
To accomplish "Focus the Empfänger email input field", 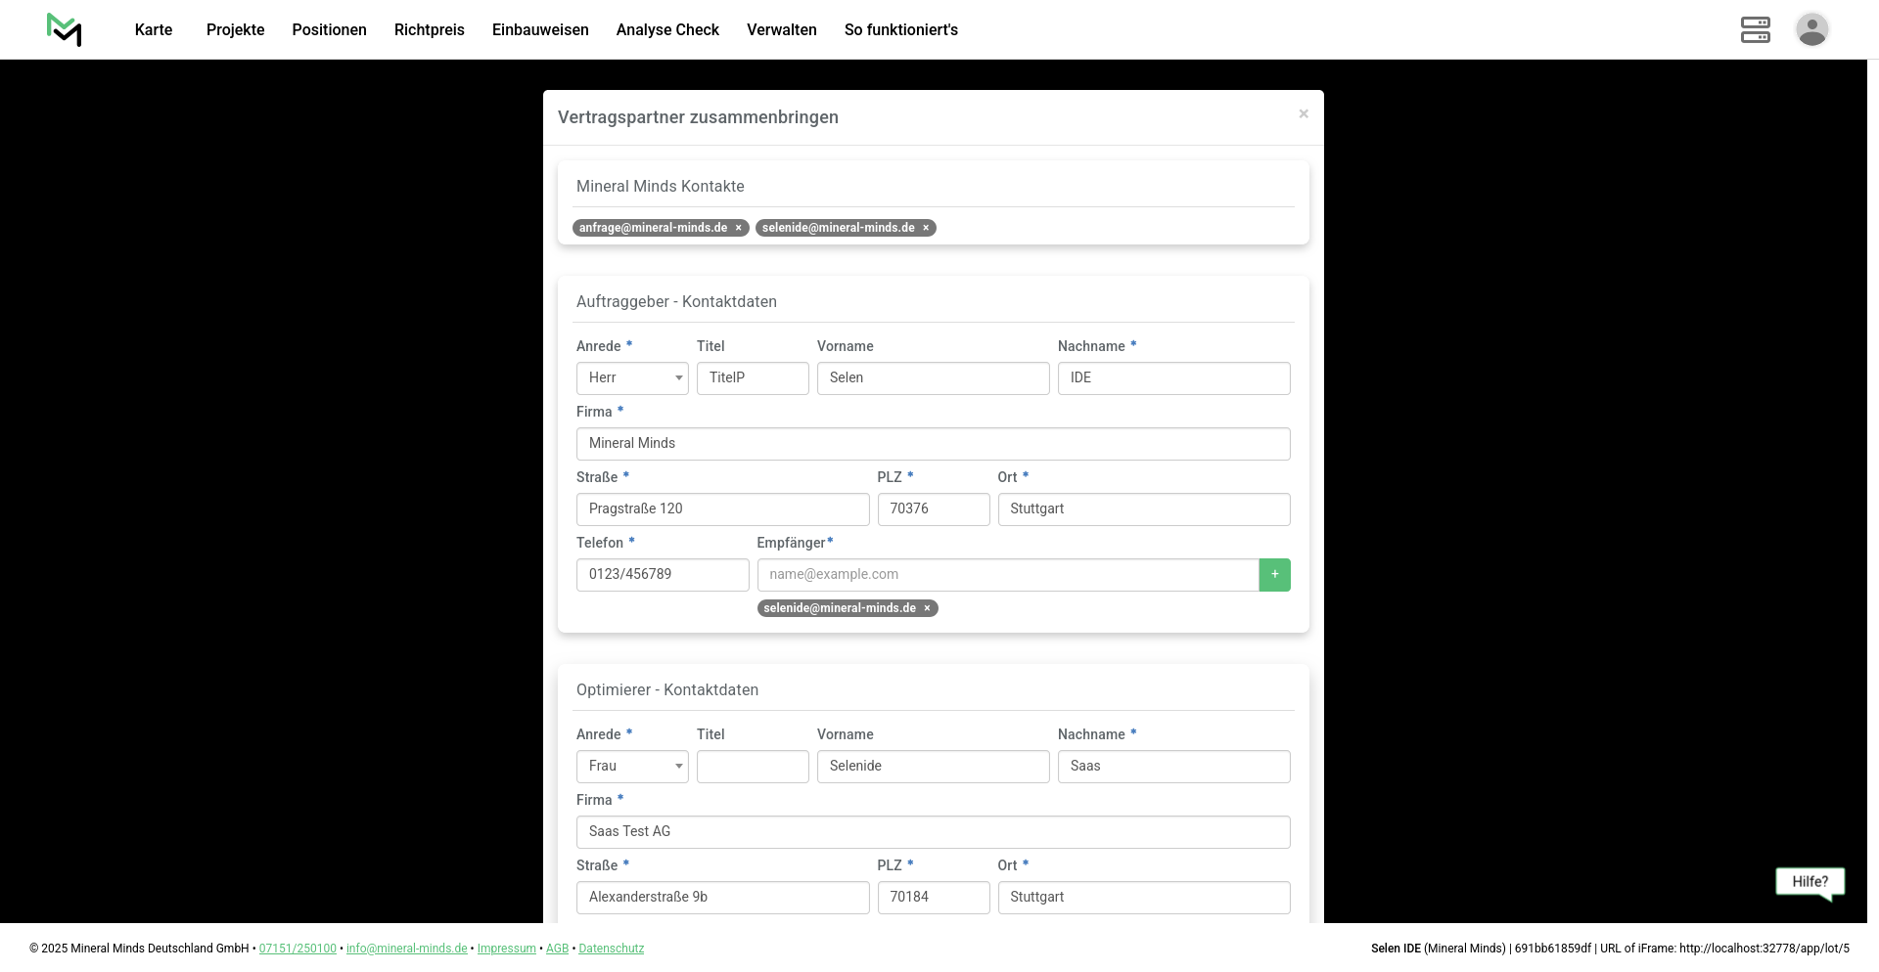I will click(1007, 575).
